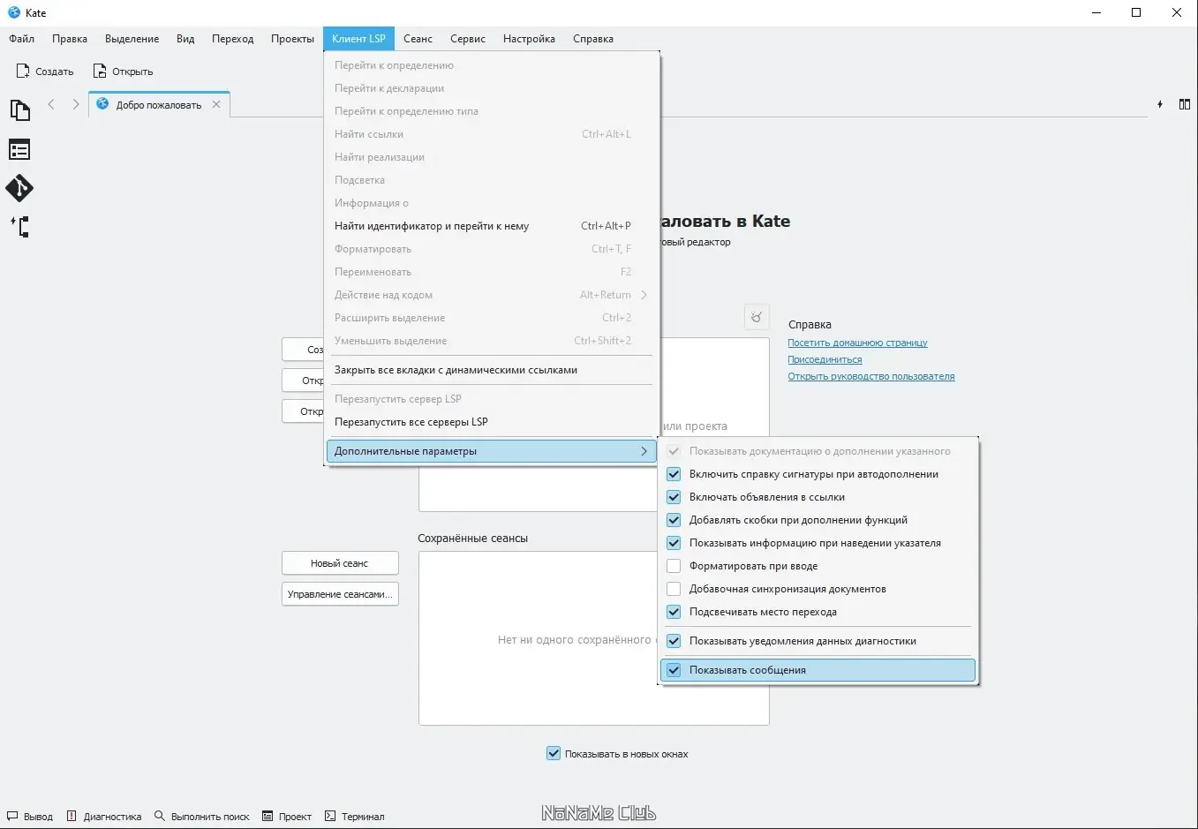Click the Open file icon
Viewport: 1198px width, 829px height.
click(x=100, y=72)
